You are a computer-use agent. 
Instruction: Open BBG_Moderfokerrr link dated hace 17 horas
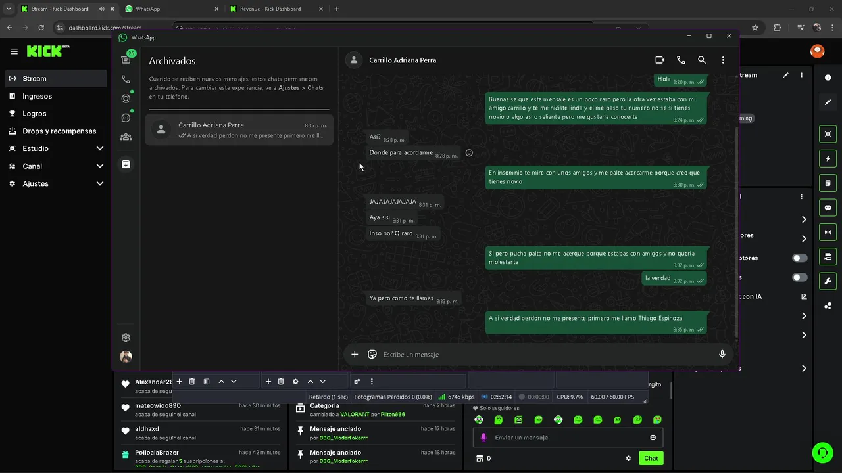(x=343, y=438)
